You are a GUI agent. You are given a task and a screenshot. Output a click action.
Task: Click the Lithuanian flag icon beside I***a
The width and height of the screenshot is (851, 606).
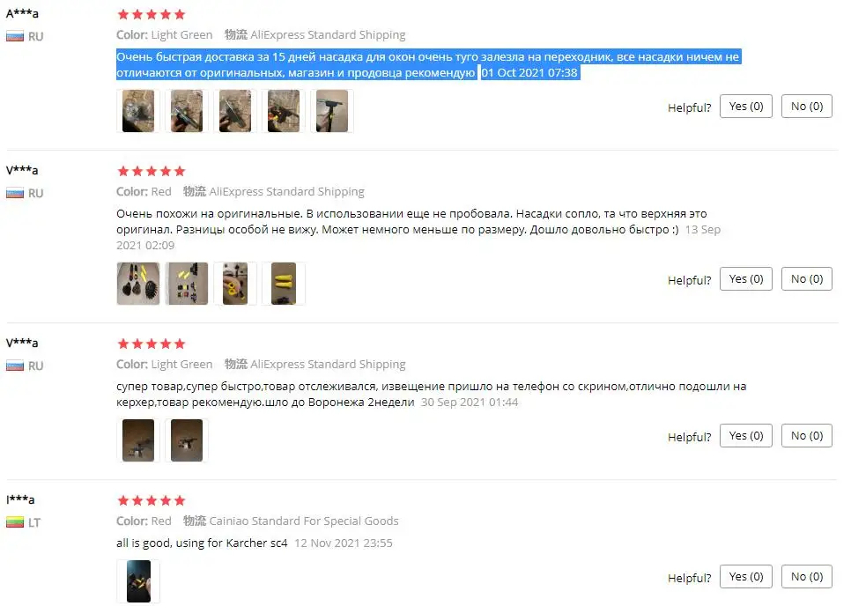coord(15,522)
